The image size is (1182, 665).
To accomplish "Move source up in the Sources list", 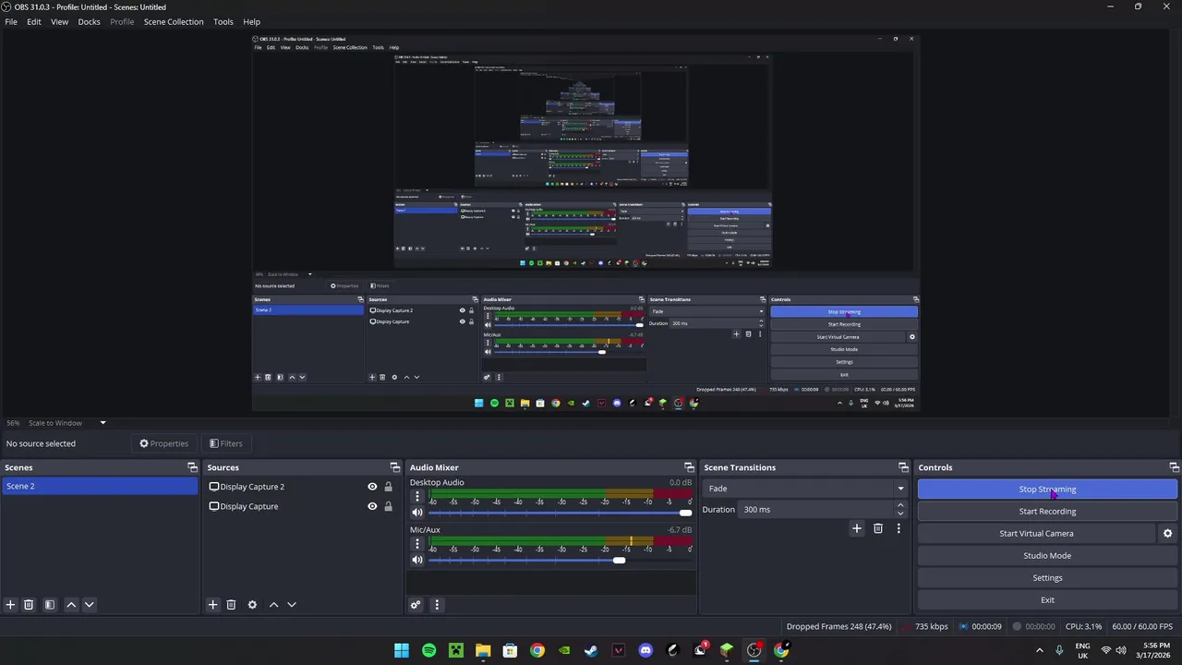I will tap(273, 605).
